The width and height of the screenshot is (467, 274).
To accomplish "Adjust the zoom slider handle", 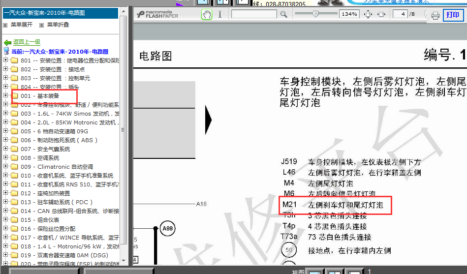I will pos(315,14).
